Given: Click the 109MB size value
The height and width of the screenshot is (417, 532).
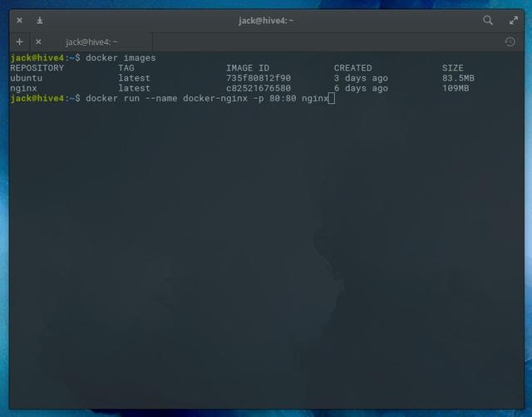Looking at the screenshot, I should coord(456,88).
